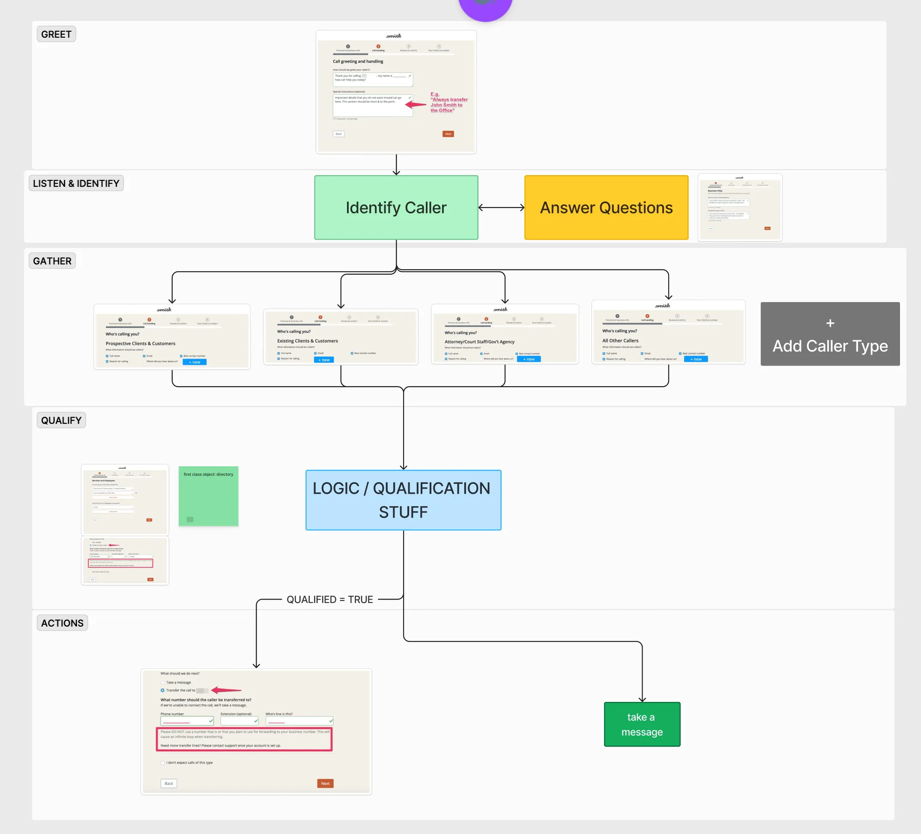The image size is (921, 834).
Task: Toggle Full name checkbox in Prospective Clients card
Action: [x=108, y=356]
